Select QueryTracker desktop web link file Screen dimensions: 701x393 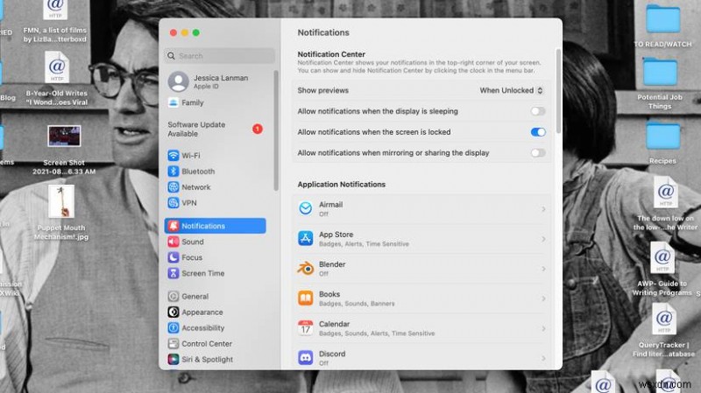pos(663,319)
